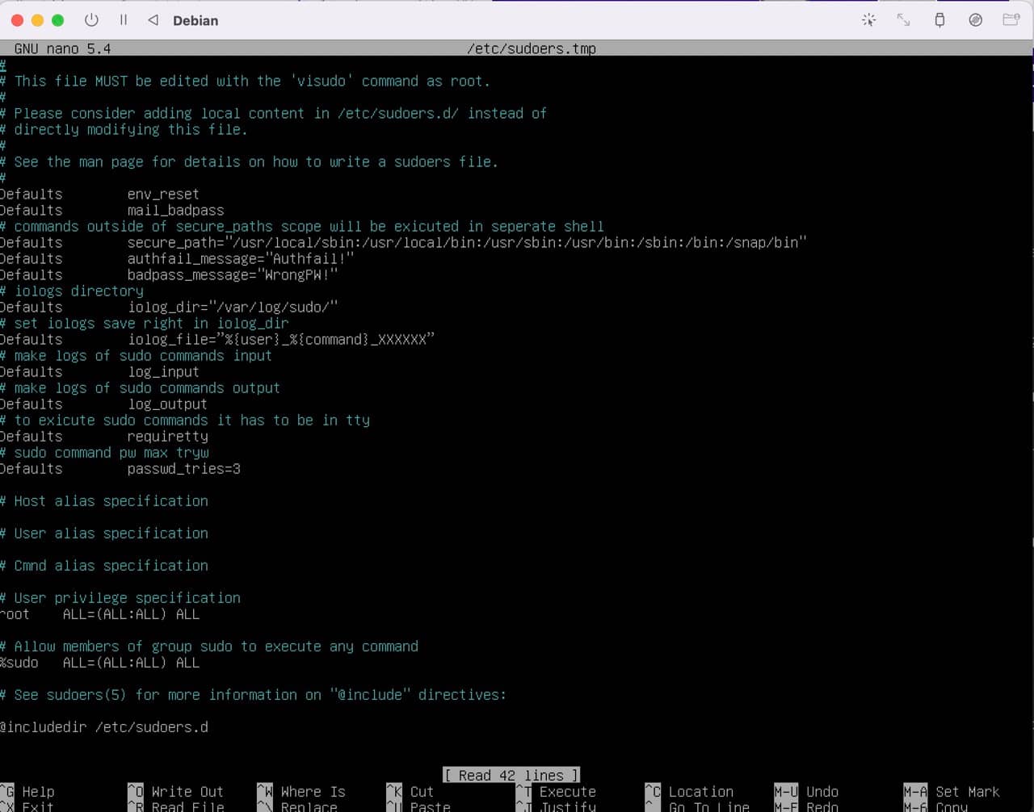Click badpass_message="WrongPW!" text
This screenshot has height=812, width=1034.
(x=232, y=274)
